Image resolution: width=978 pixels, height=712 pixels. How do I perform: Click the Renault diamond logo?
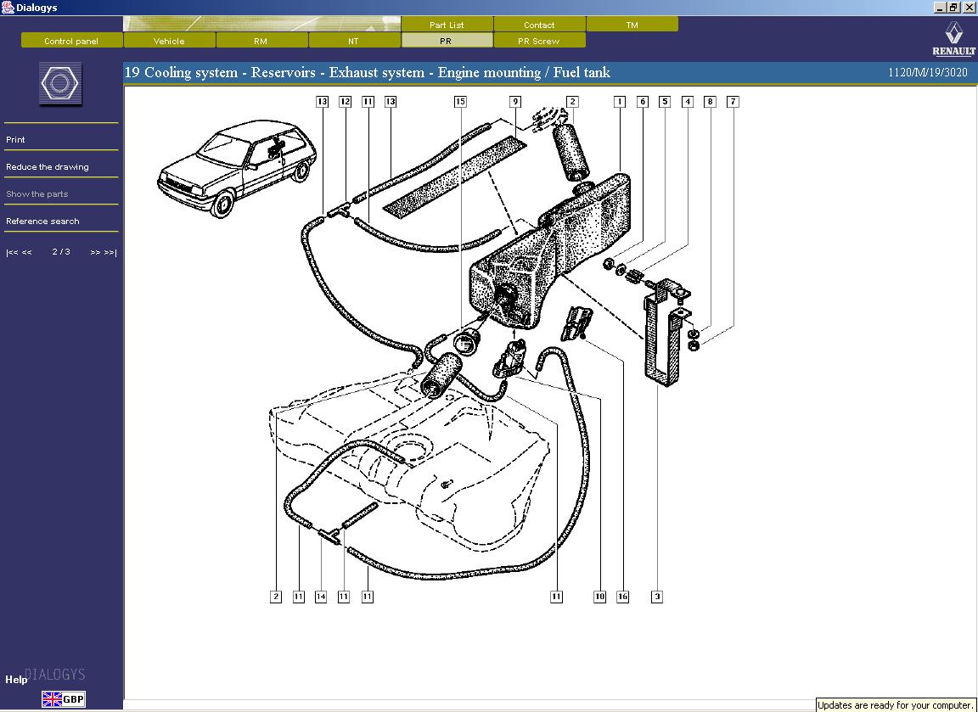[x=953, y=34]
